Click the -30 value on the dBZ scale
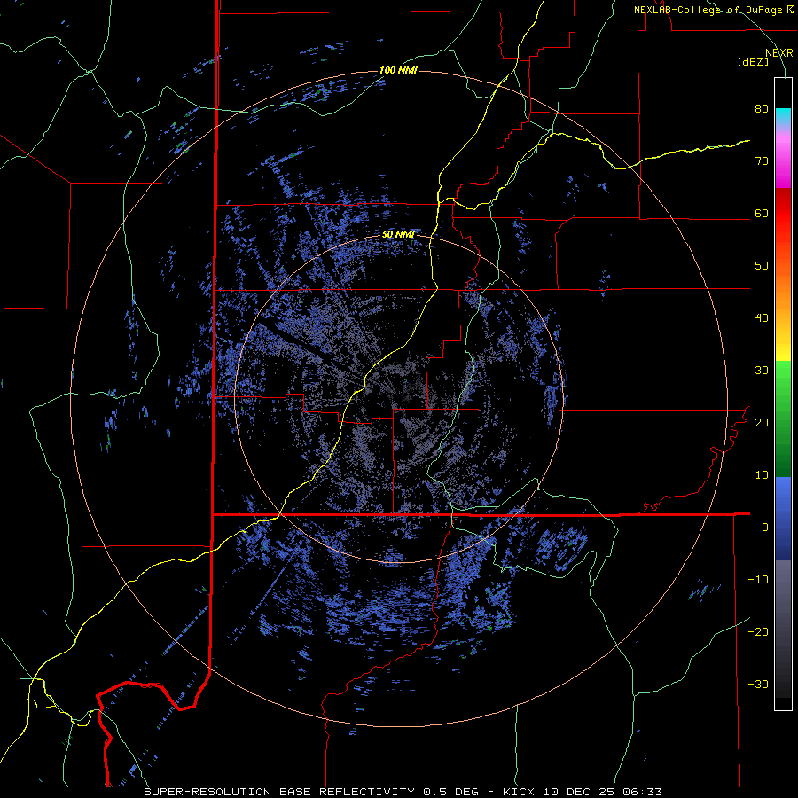This screenshot has width=798, height=798. pyautogui.click(x=758, y=685)
